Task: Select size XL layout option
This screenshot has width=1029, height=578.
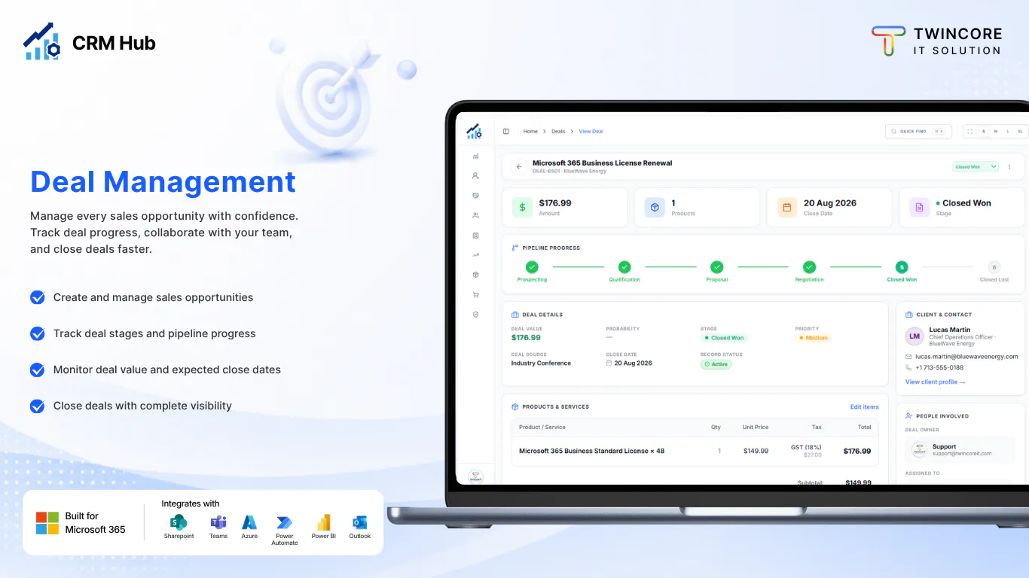Action: tap(1020, 131)
